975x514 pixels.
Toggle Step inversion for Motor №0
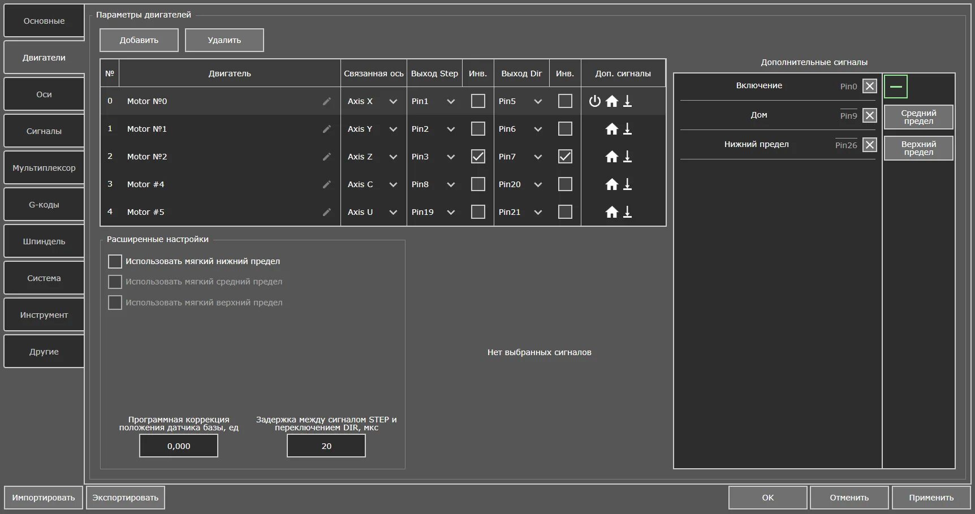tap(478, 101)
